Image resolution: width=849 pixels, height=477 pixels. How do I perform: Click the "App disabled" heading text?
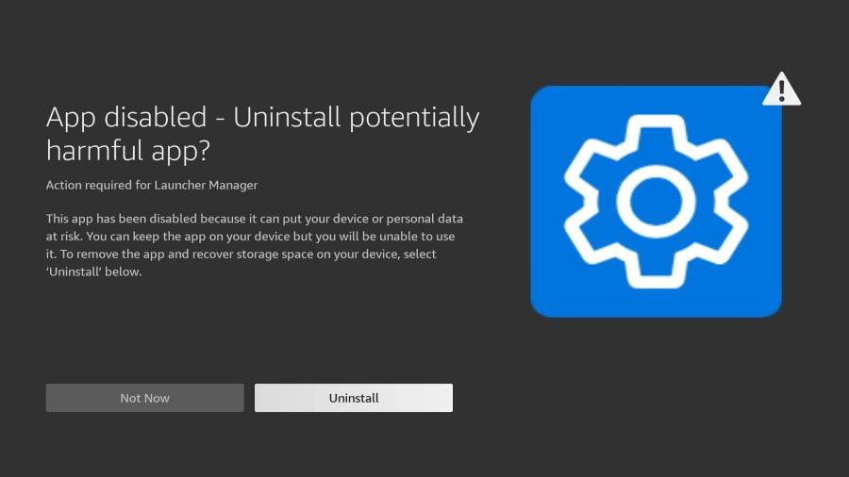[126, 118]
